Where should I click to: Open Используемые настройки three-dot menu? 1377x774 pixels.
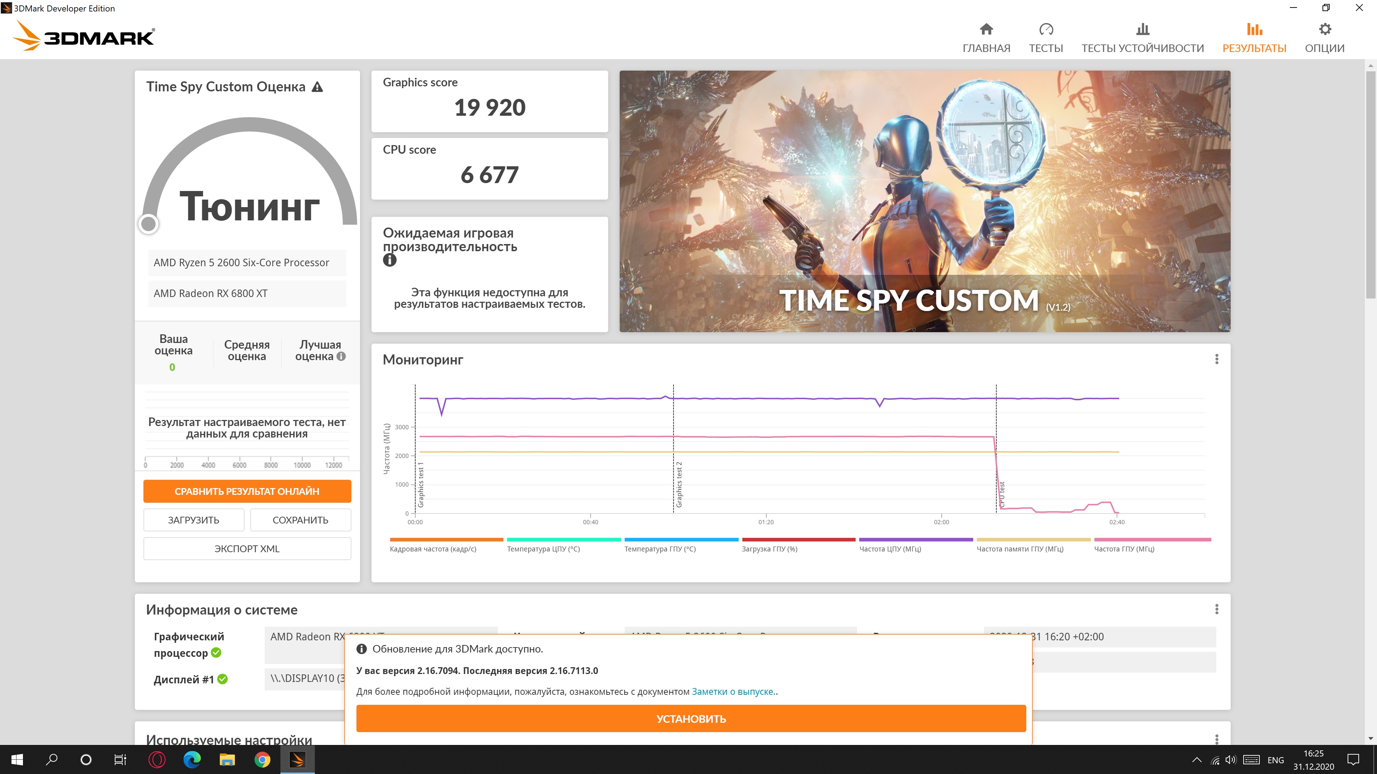pyautogui.click(x=1217, y=739)
